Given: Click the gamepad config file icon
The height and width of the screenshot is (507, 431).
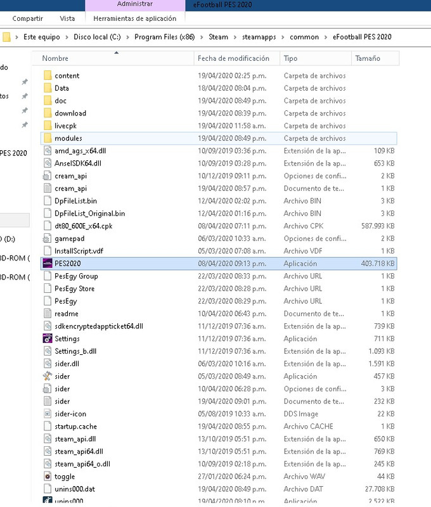Looking at the screenshot, I should pos(47,238).
